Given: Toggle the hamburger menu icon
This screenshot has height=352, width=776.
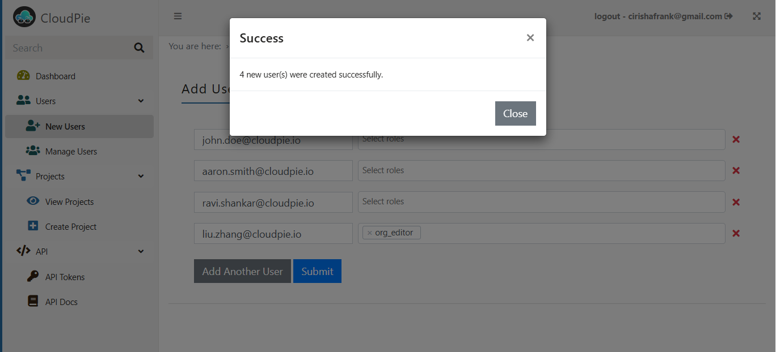Looking at the screenshot, I should coord(178,16).
